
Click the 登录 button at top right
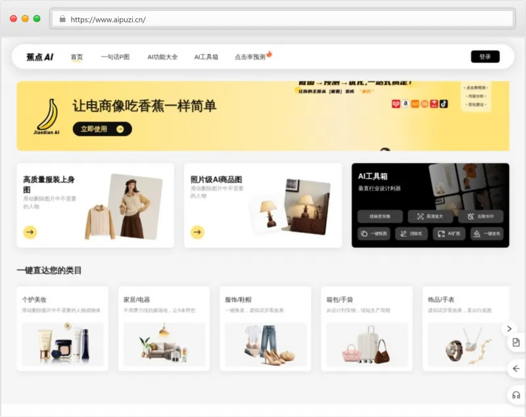click(x=485, y=57)
